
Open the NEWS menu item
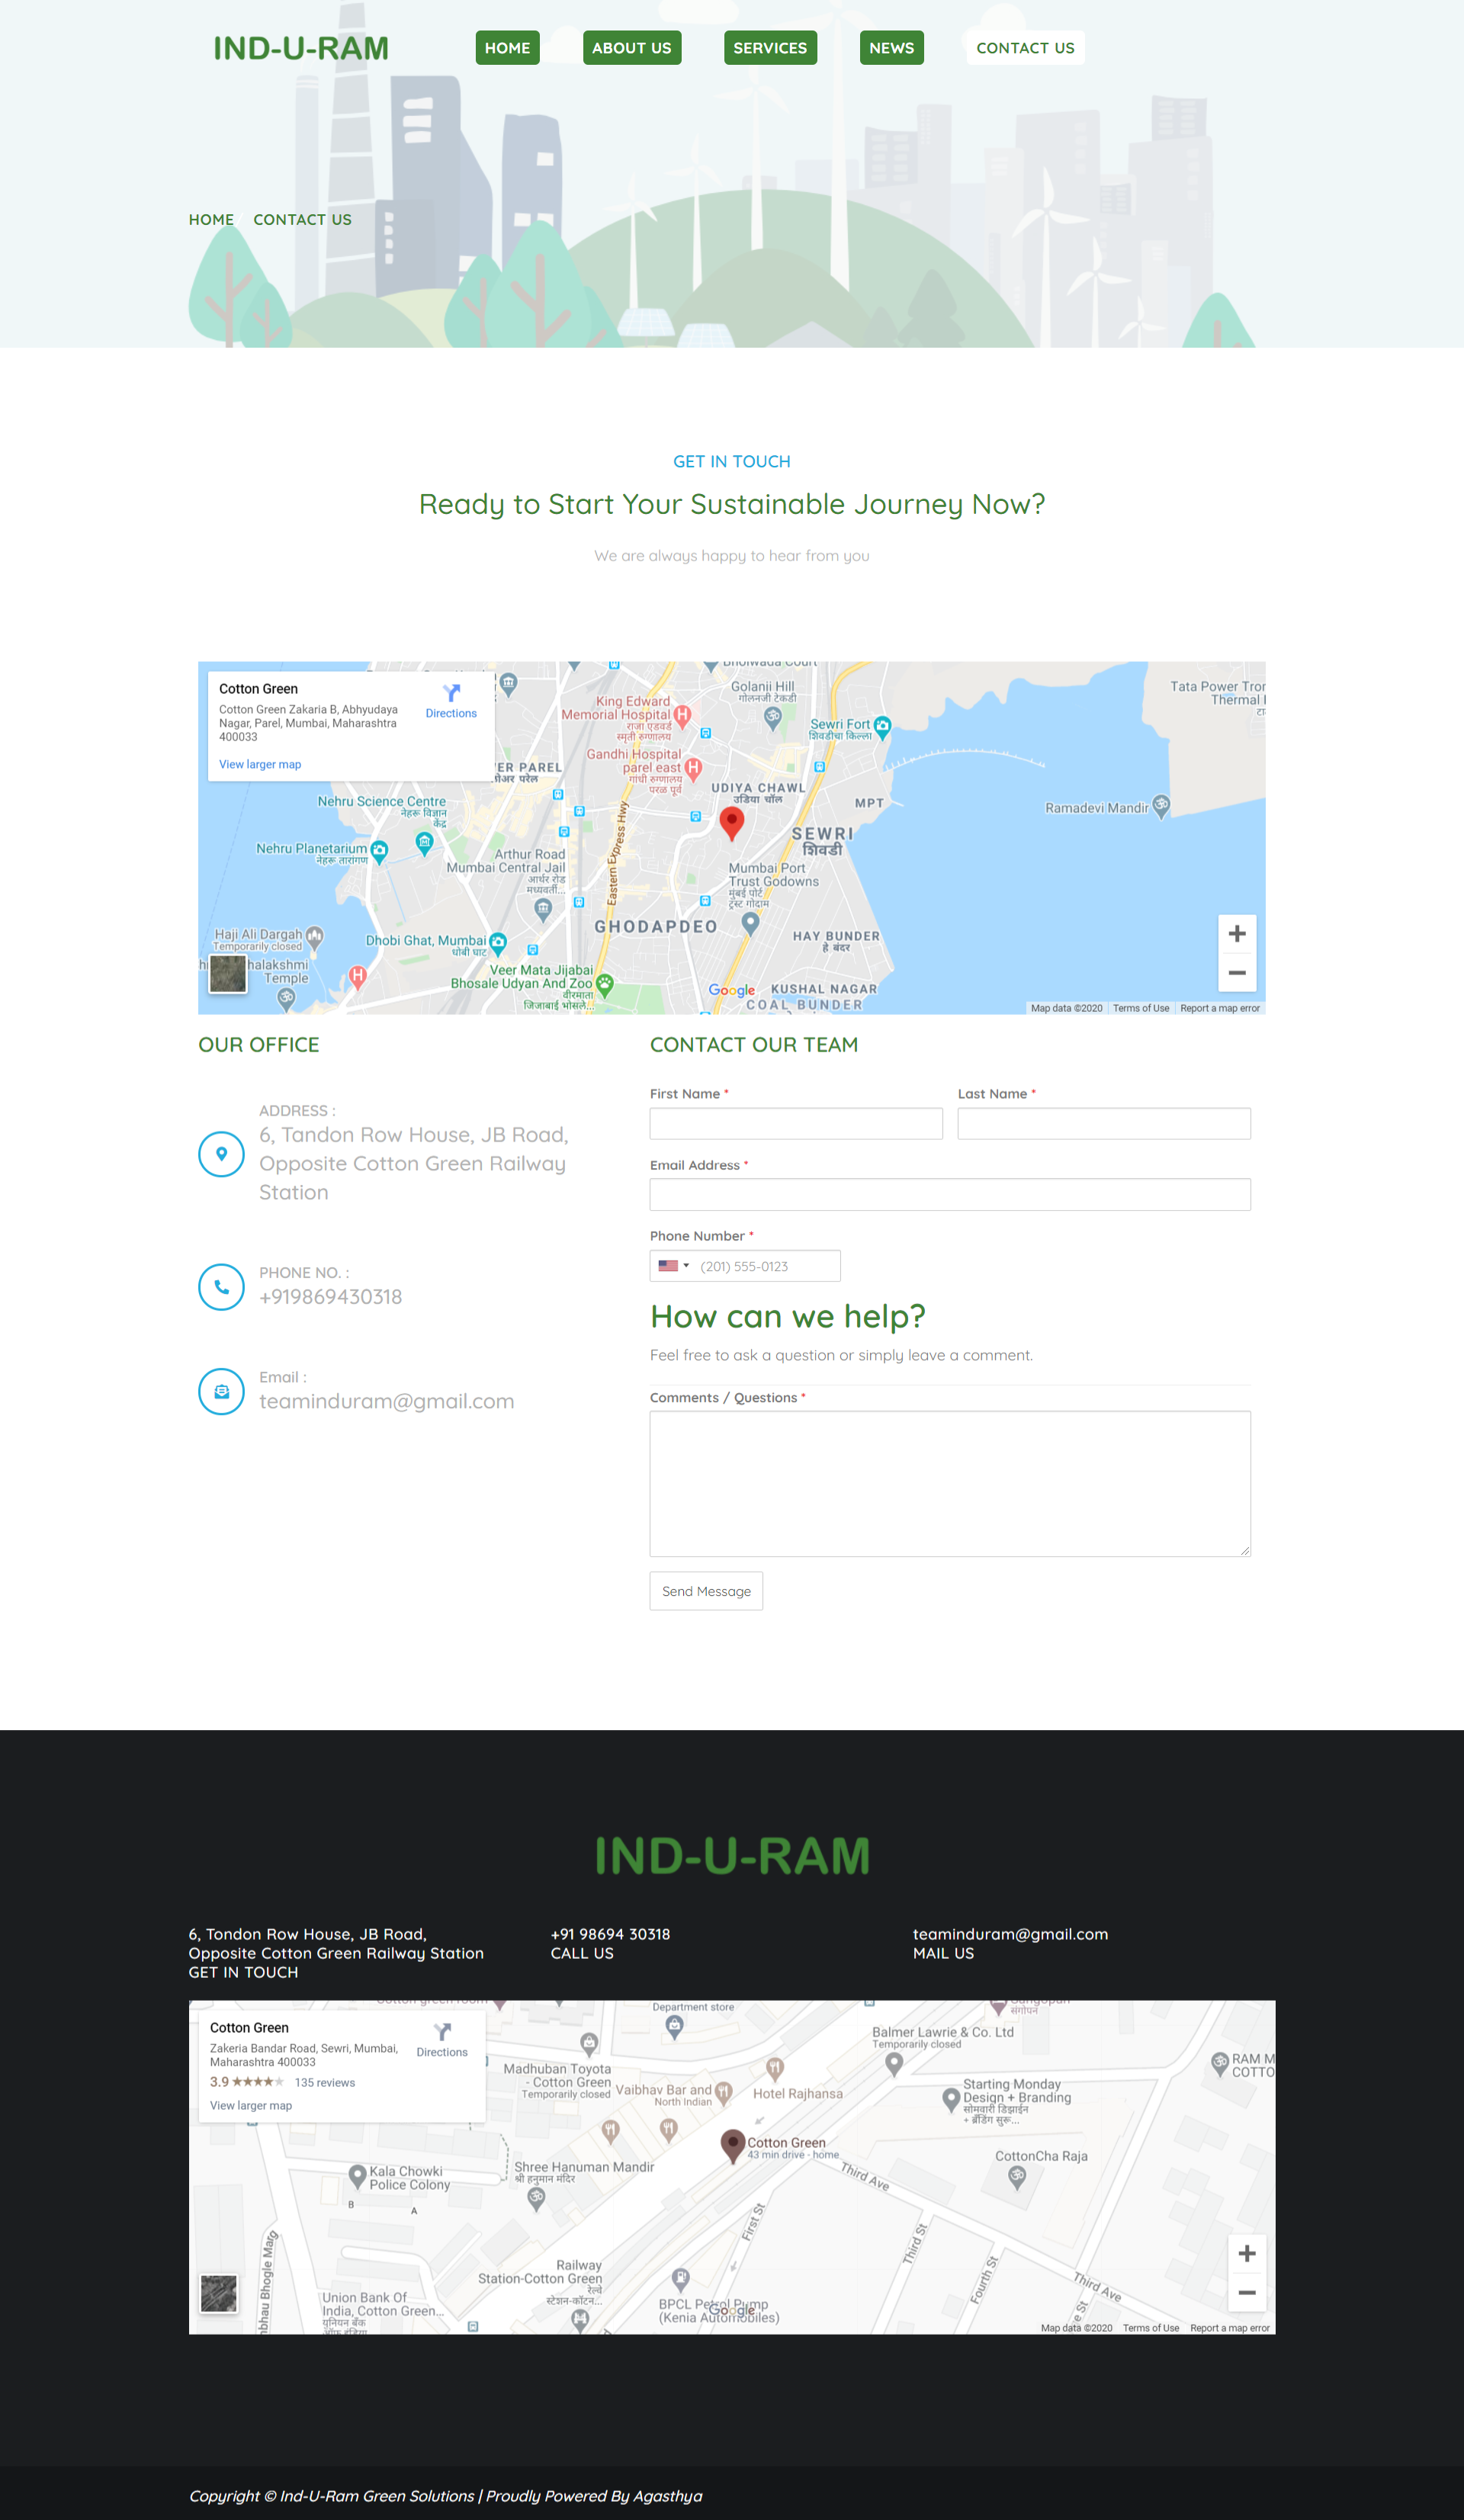pos(891,48)
